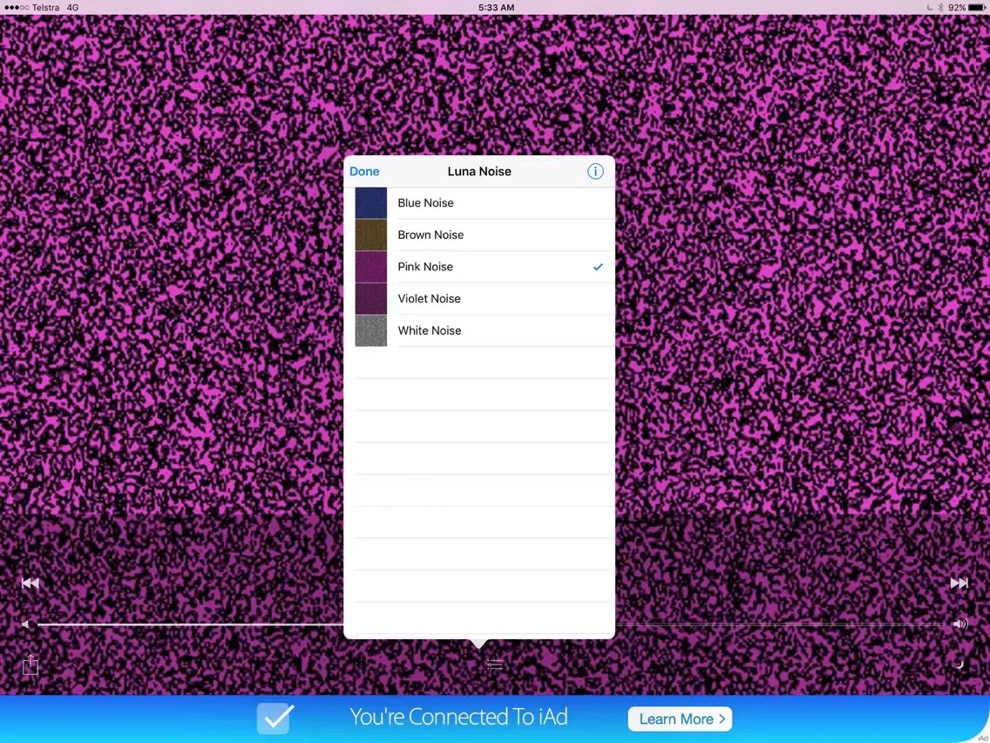Tap the Blue Noise thumbnail image

[370, 202]
